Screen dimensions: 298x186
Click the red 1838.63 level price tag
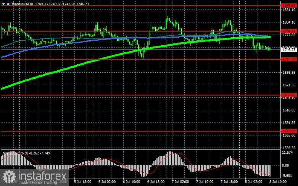(289, 6)
